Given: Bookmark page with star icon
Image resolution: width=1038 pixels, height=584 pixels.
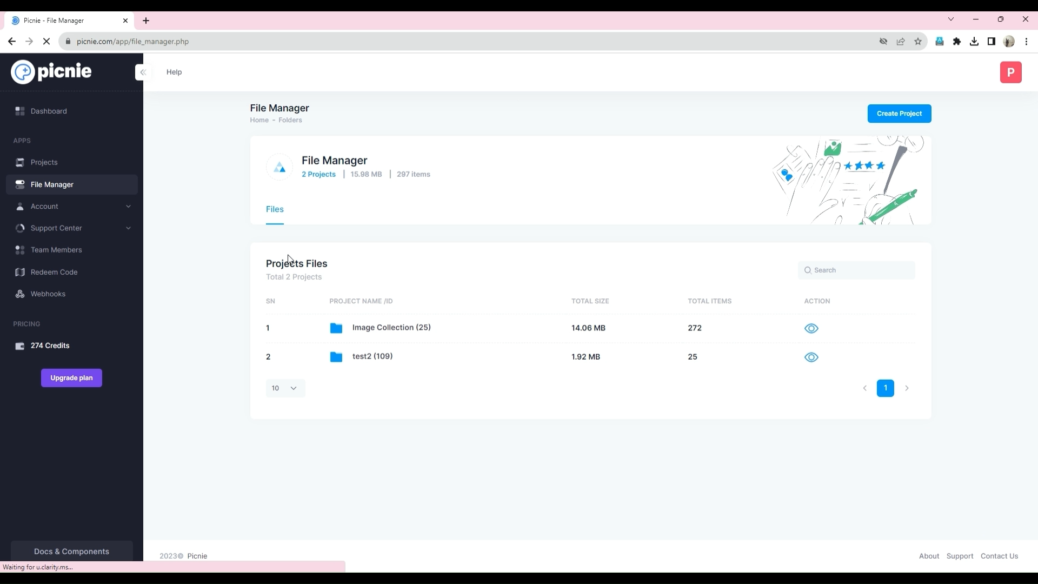Looking at the screenshot, I should point(918,42).
